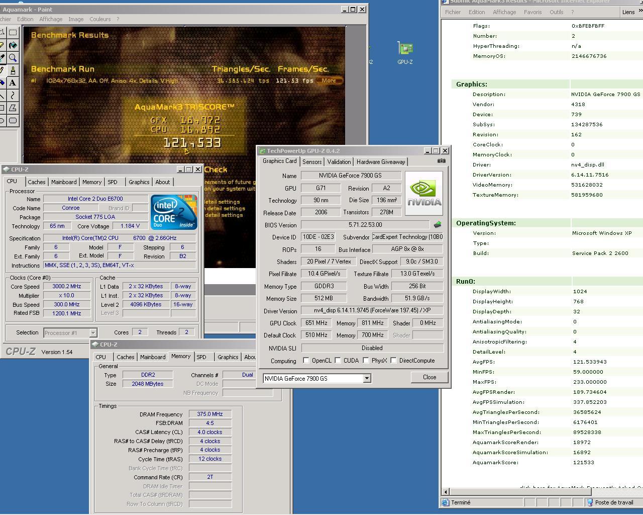Switch to Graphics tab in lower CPU-Z window
The height and width of the screenshot is (515, 643).
coord(228,357)
